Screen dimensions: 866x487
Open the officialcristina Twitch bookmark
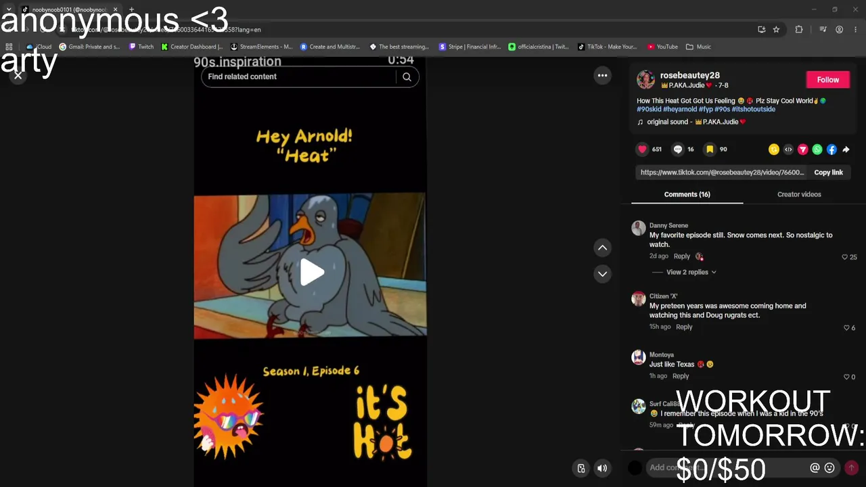pyautogui.click(x=539, y=47)
